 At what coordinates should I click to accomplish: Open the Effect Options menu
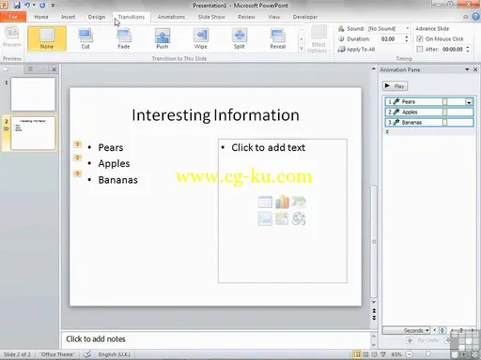[x=318, y=39]
